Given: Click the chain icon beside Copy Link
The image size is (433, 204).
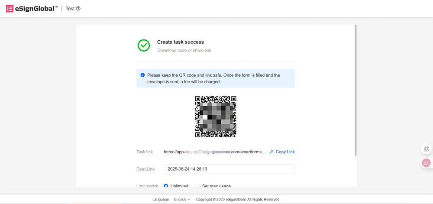Looking at the screenshot, I should 271,152.
